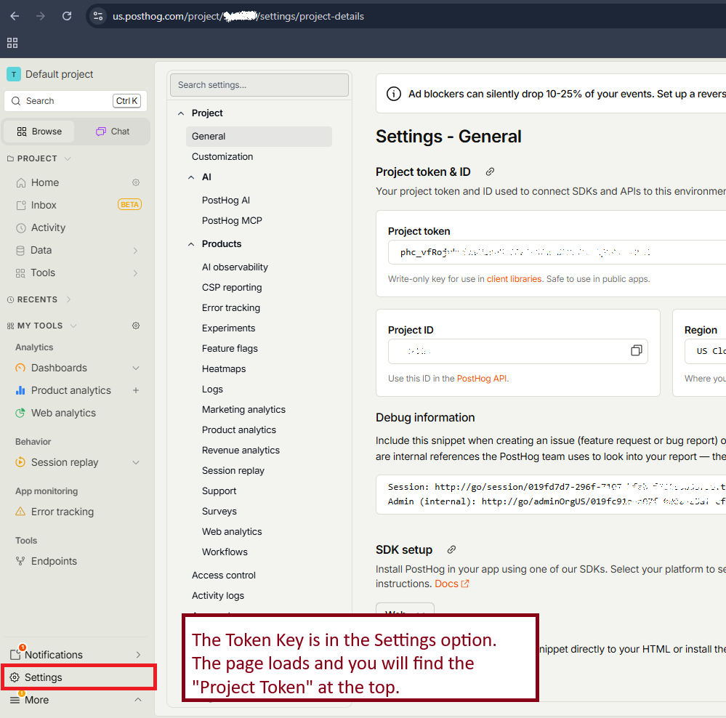Expand Notifications arrow
Image resolution: width=726 pixels, height=718 pixels.
click(138, 655)
